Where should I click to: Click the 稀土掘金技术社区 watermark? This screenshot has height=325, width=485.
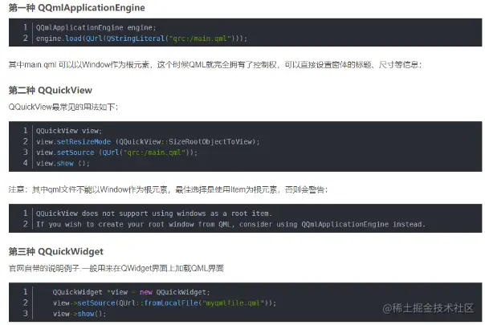pyautogui.click(x=428, y=308)
